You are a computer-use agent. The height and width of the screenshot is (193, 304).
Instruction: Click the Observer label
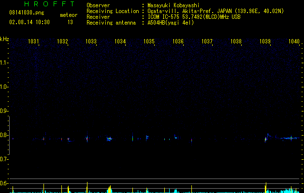(x=98, y=5)
